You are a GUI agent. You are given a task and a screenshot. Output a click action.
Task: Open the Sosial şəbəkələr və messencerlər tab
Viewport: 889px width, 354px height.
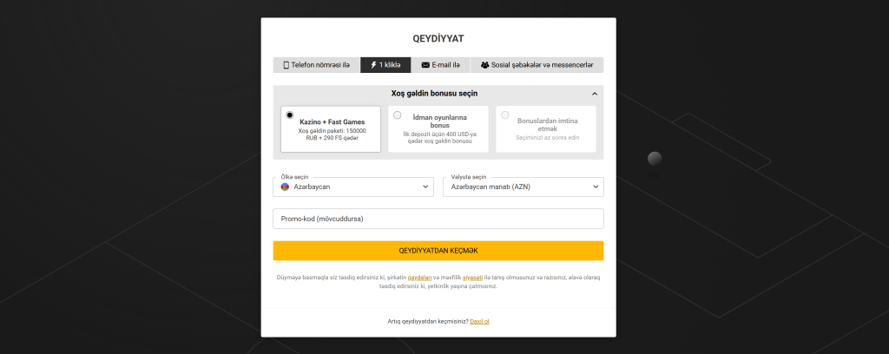tap(537, 65)
